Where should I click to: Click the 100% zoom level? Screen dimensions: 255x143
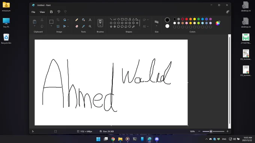pyautogui.click(x=192, y=131)
